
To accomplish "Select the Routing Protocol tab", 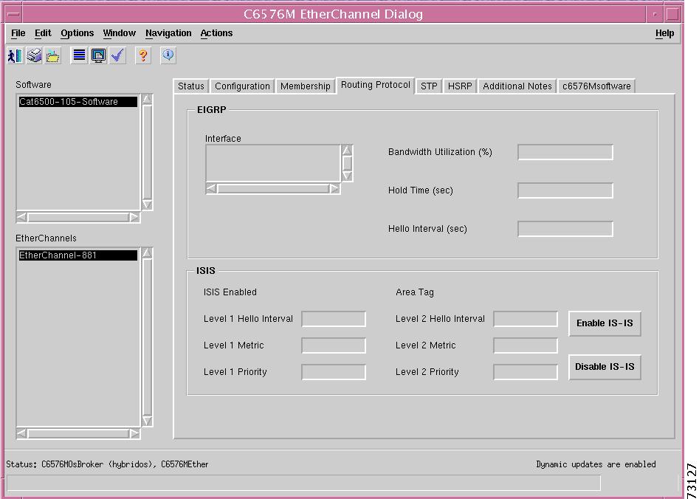I will point(376,85).
